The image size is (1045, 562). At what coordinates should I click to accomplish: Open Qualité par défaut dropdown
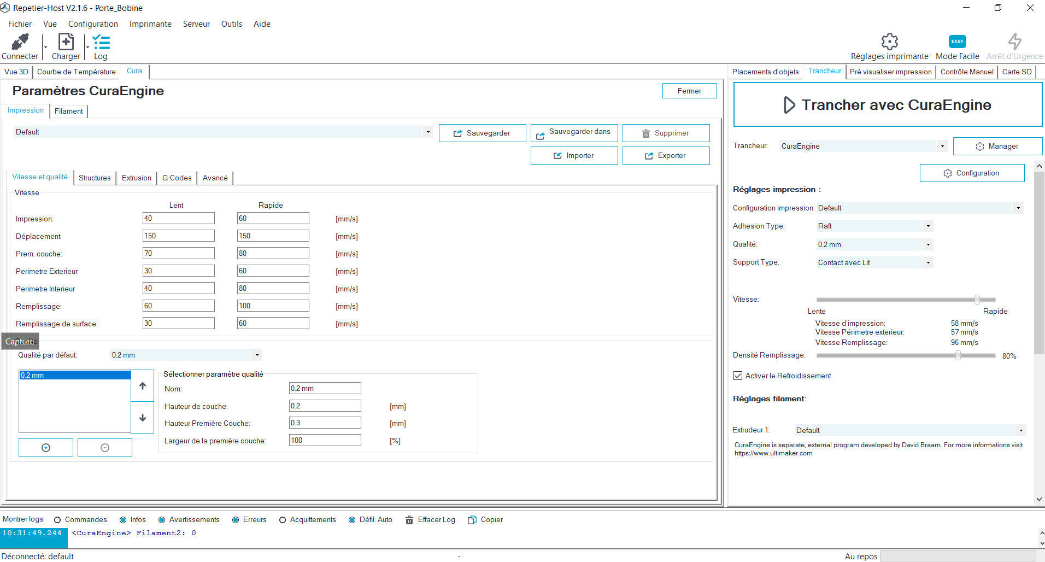pos(257,355)
